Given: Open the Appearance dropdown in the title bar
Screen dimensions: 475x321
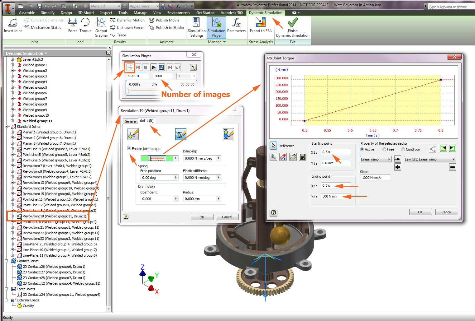Looking at the screenshot, I should pyautogui.click(x=144, y=6).
